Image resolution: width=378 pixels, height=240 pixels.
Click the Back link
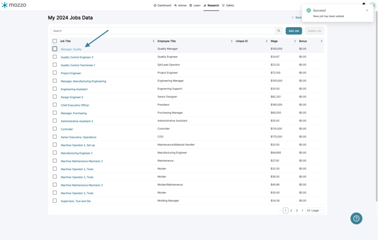297,18
